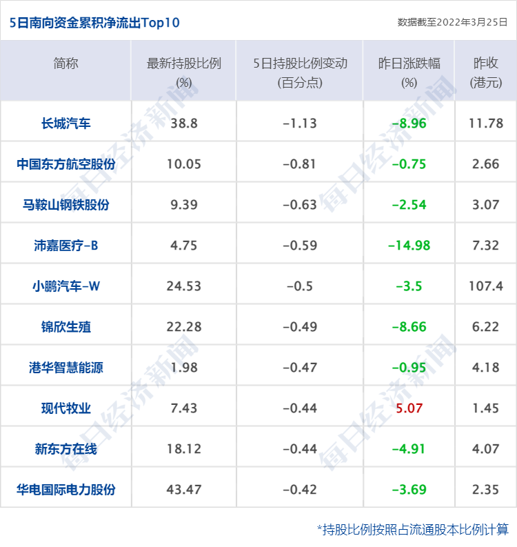Click the date text 数据截至2022年3月25日
517x547 pixels.
[452, 22]
